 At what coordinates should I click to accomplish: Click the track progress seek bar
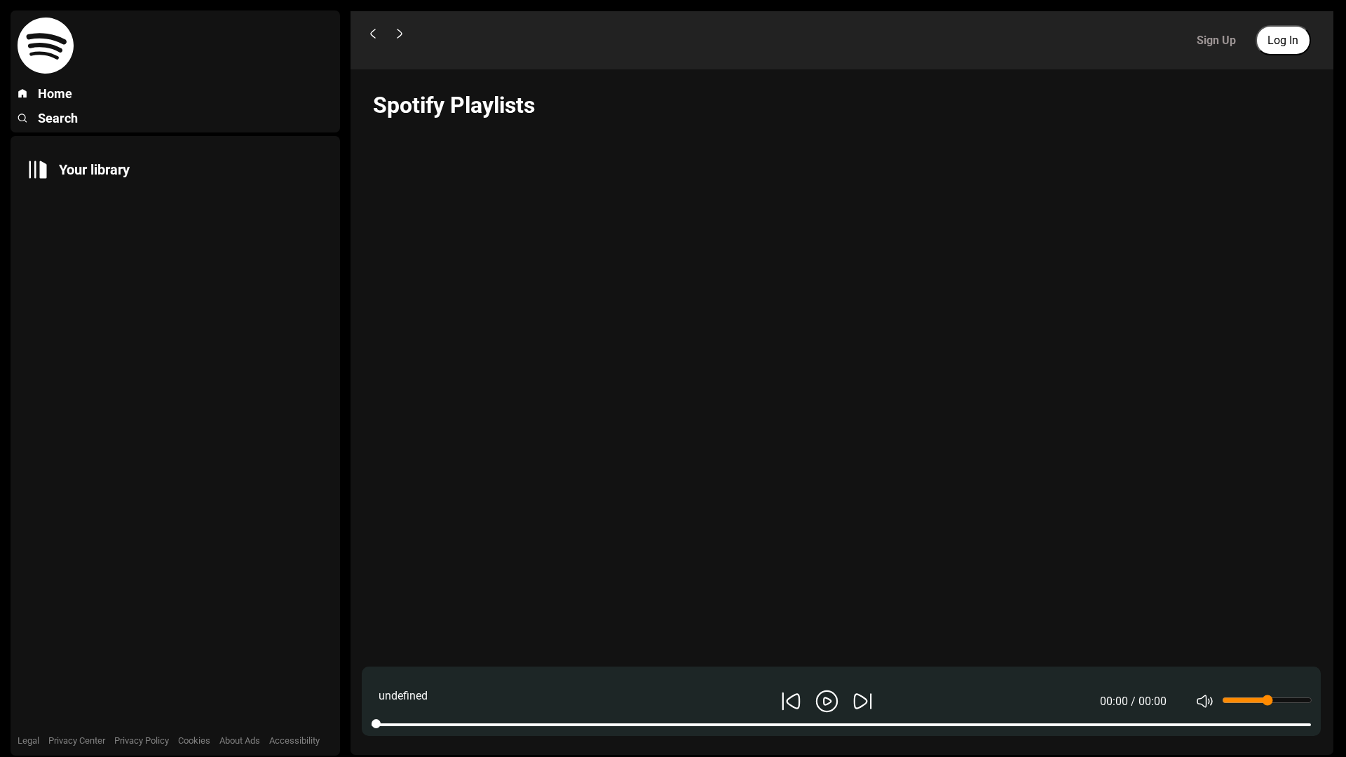tap(841, 724)
